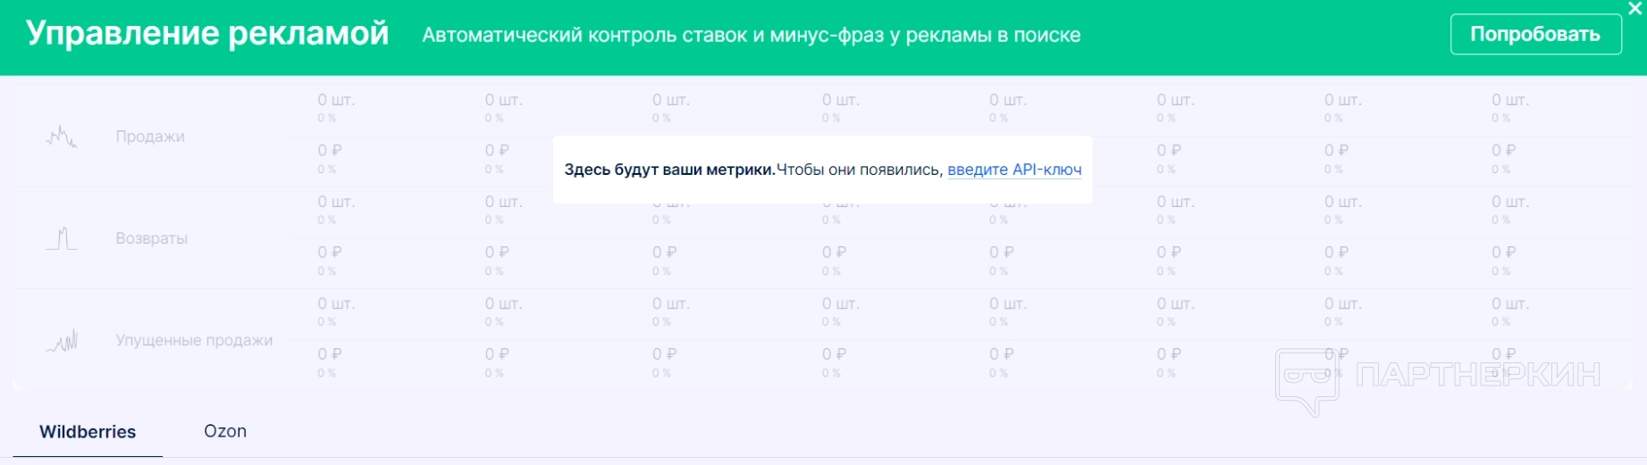Click the Здесь будут ваши метрики message
The image size is (1647, 465).
click(669, 170)
